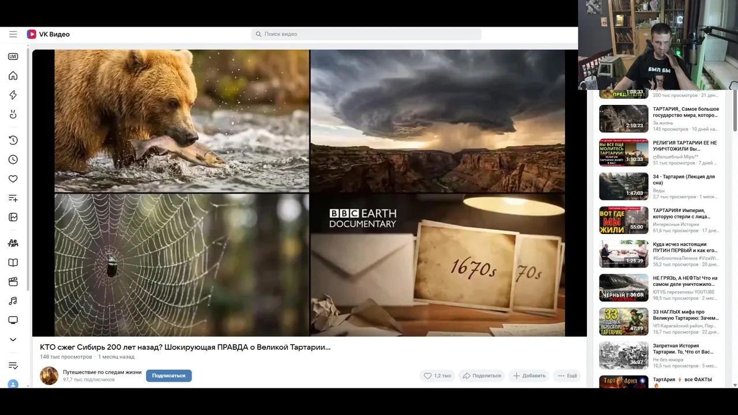Open '33 НАГЛЫХ мифа про Великую Тартарию' title
Viewport: 738px width, 415px height.
tap(686, 315)
